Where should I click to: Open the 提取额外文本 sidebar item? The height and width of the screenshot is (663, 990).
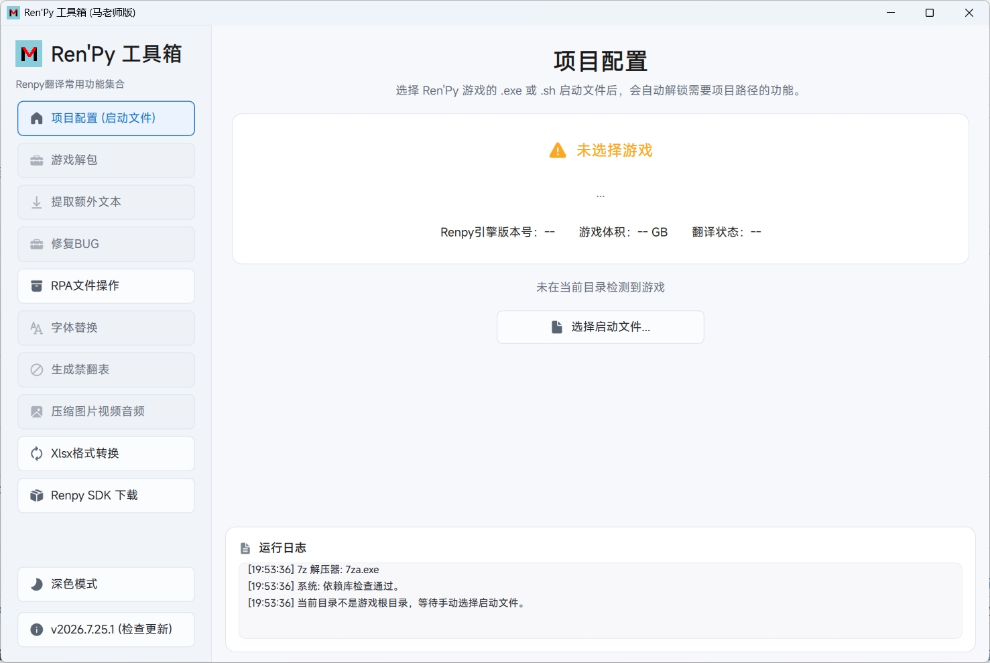coord(106,202)
